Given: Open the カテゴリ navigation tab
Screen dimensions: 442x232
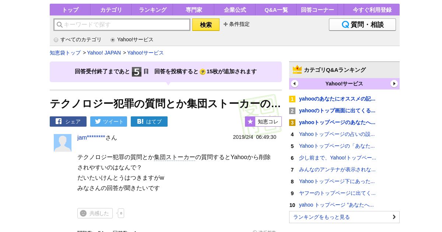Looking at the screenshot, I should [x=111, y=10].
